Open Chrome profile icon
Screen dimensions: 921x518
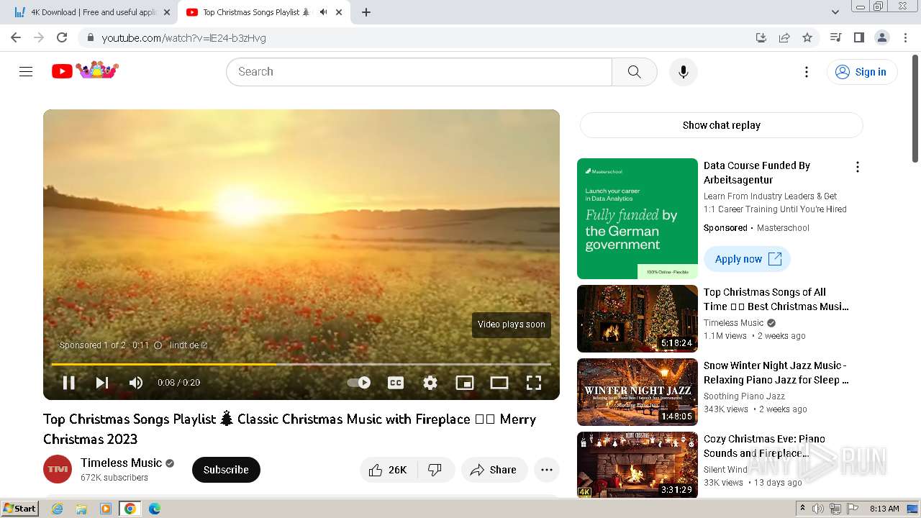coord(881,37)
